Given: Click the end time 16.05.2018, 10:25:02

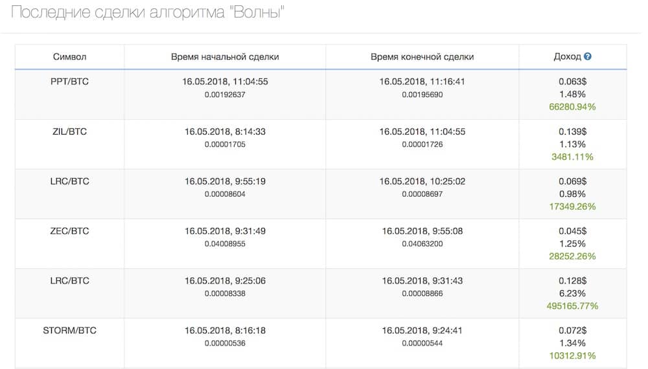Looking at the screenshot, I should point(422,181).
